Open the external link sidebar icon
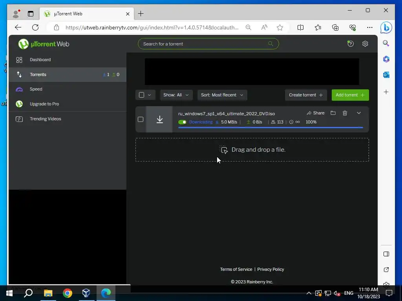 pos(386,270)
